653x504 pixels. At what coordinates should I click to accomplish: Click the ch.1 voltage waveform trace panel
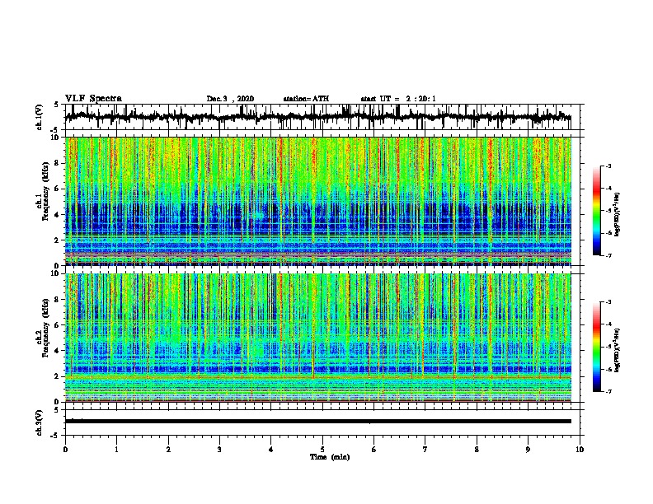tap(322, 117)
